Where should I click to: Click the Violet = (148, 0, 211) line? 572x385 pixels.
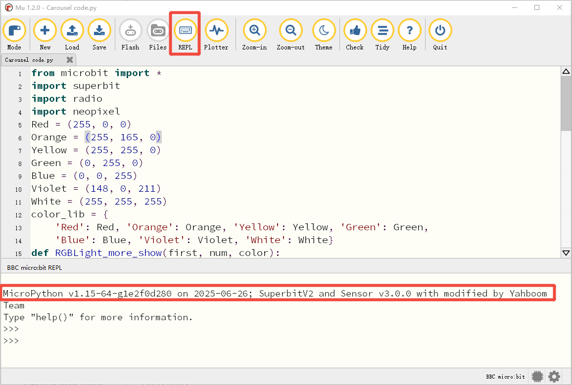[x=96, y=189]
